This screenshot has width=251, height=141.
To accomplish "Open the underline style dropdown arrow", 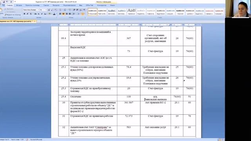I will 33,14.
